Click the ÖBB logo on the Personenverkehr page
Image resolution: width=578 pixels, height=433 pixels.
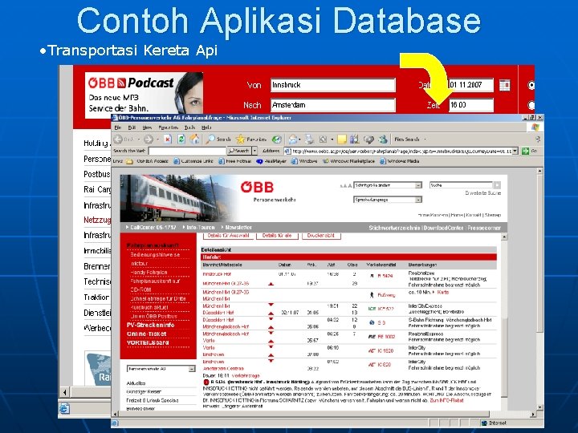[258, 187]
